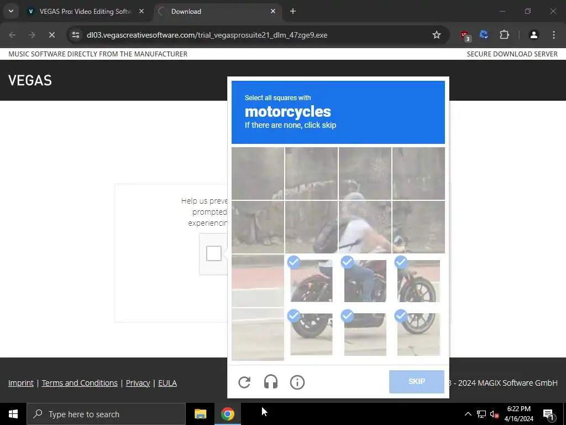Image resolution: width=566 pixels, height=425 pixels.
Task: Switch to VEGAS Pro Video Editing tab
Action: (x=85, y=12)
